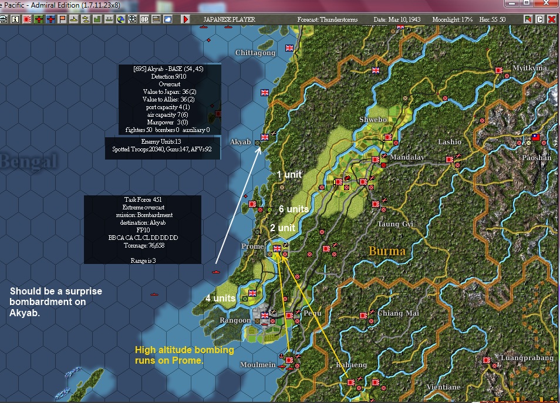The height and width of the screenshot is (403, 560).
Task: Click the Akyab BASE tooltip header
Action: tap(168, 69)
